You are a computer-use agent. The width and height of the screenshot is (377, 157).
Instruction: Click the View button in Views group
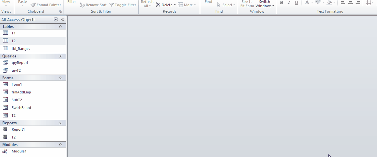pos(6,3)
